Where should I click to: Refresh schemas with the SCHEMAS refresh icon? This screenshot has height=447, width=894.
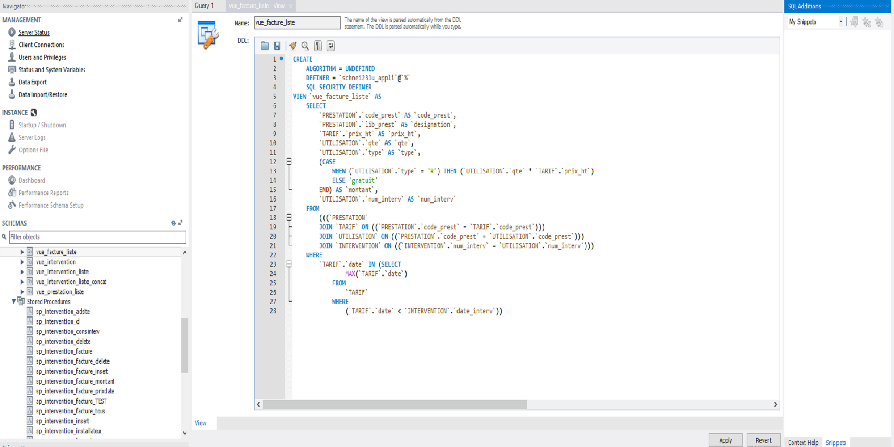173,223
